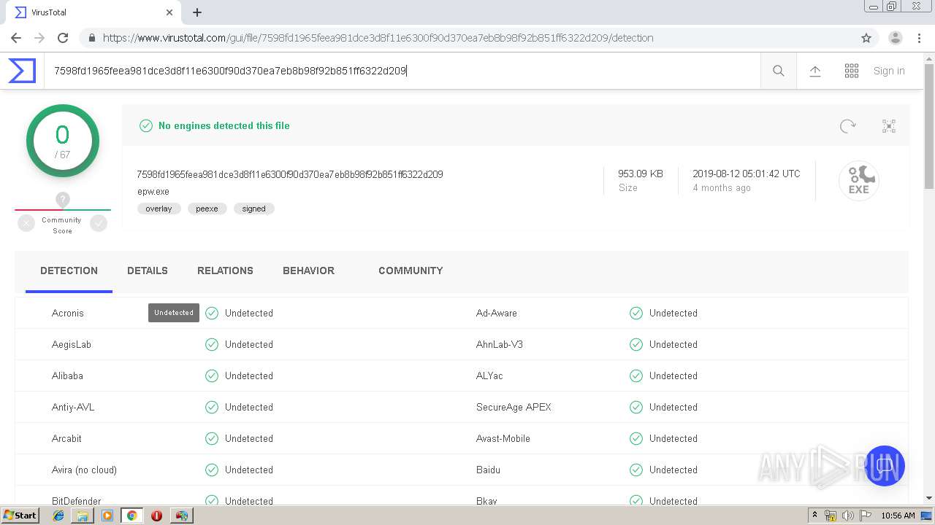The height and width of the screenshot is (525, 935).
Task: Click the file hash text in summary
Action: click(x=289, y=174)
